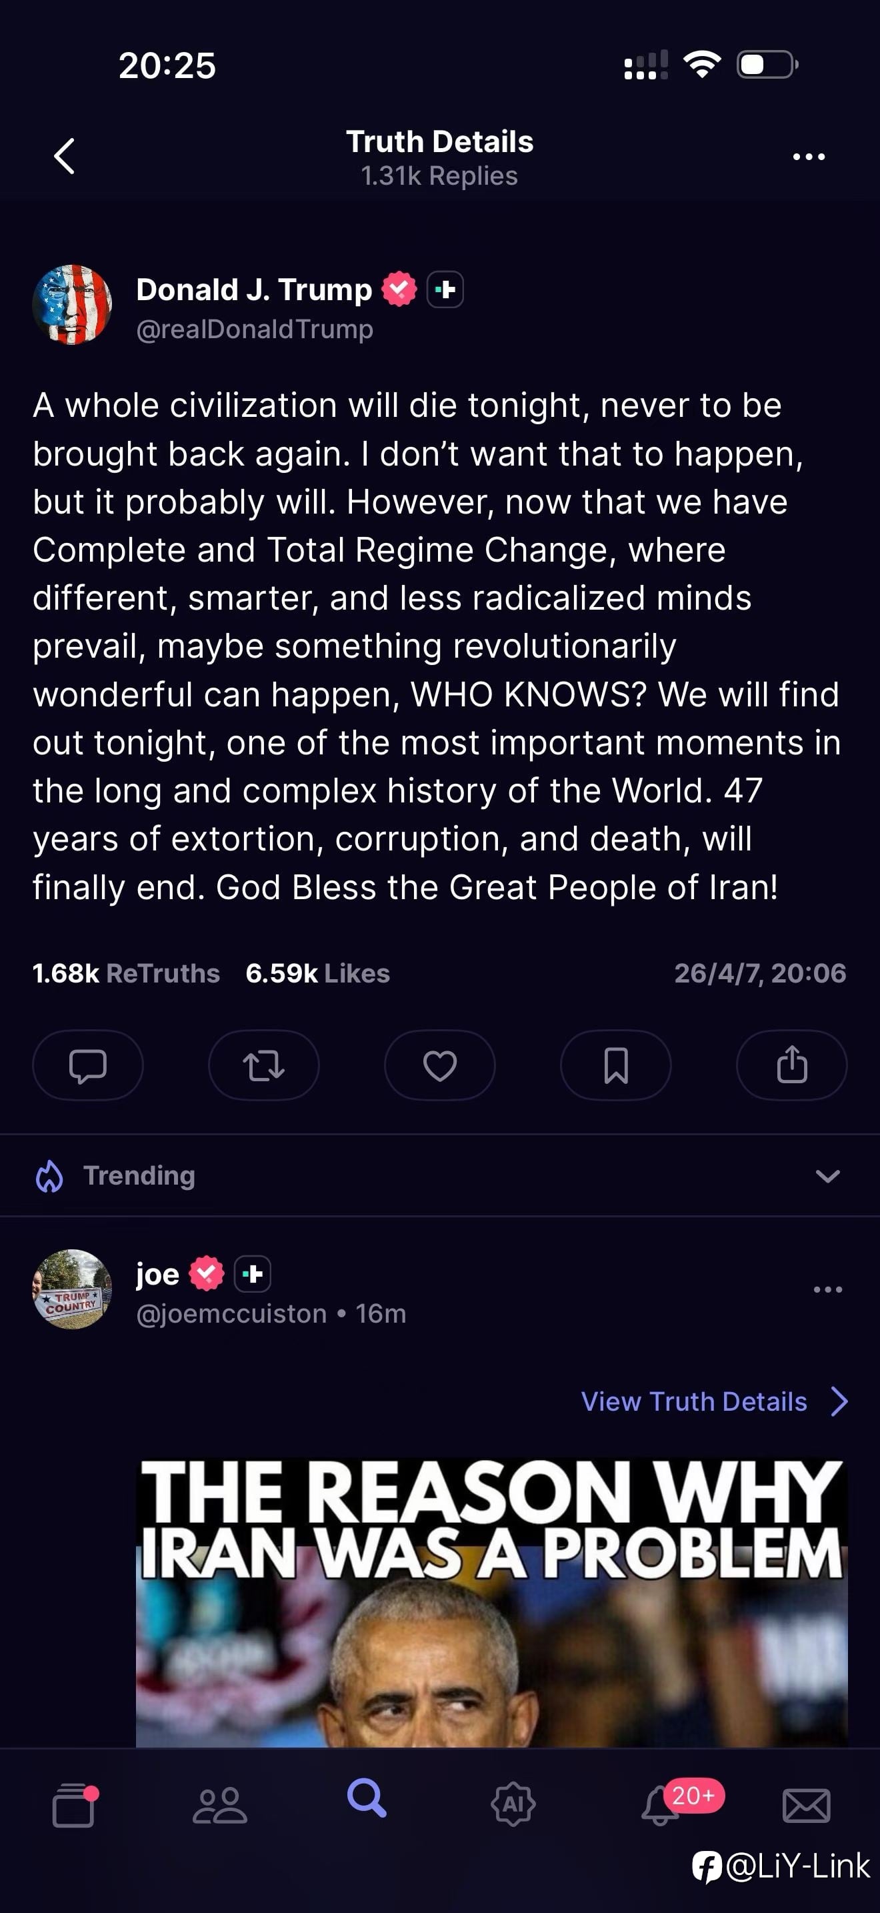The width and height of the screenshot is (880, 1913).
Task: Follow Donald J. Trump via plus badge
Action: tap(445, 289)
